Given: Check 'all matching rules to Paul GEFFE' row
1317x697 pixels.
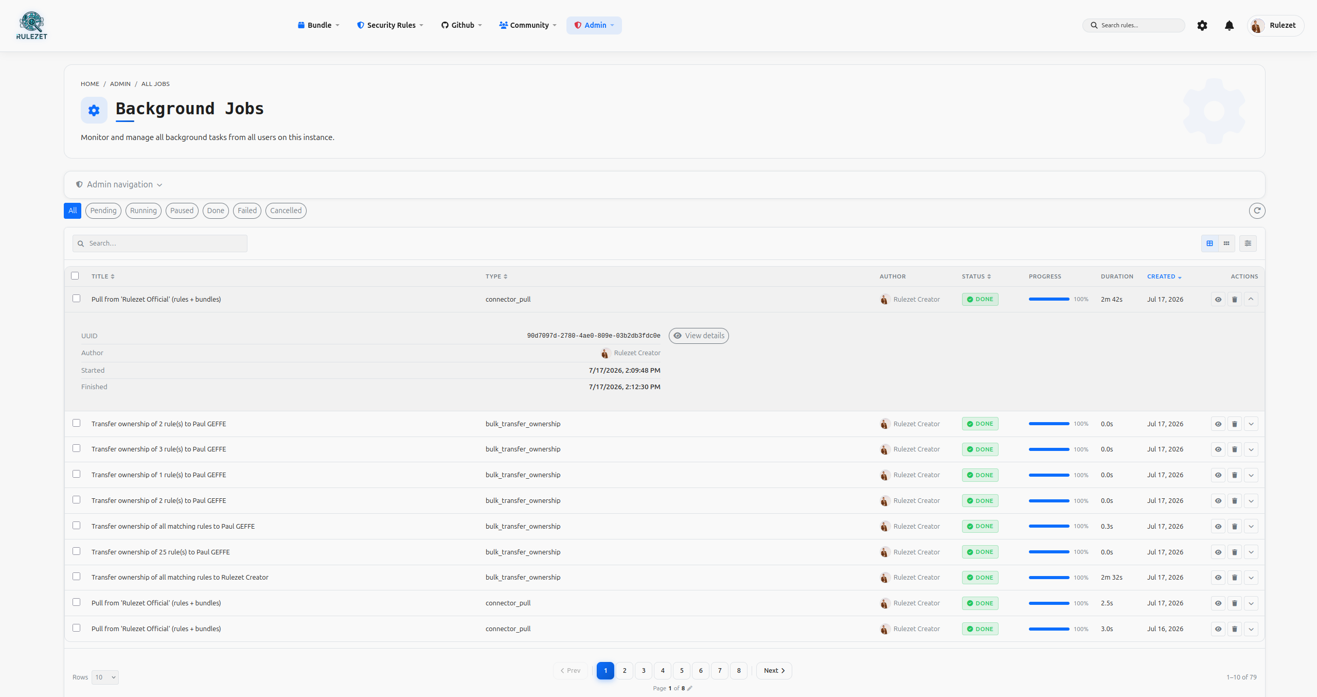Looking at the screenshot, I should tap(77, 526).
